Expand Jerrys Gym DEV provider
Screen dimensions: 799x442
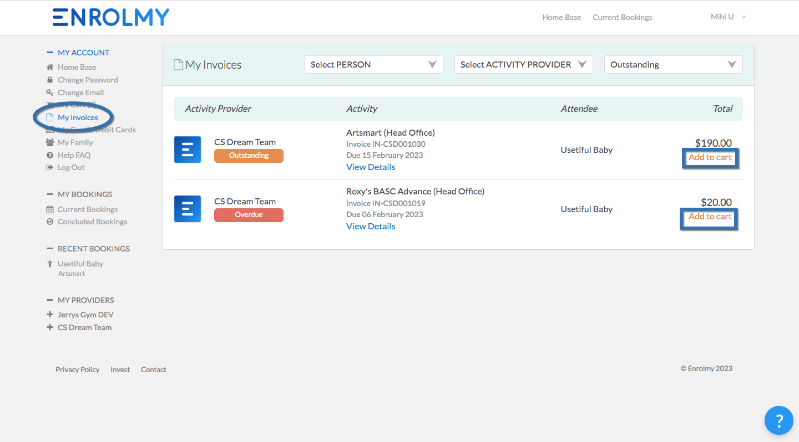coord(49,315)
